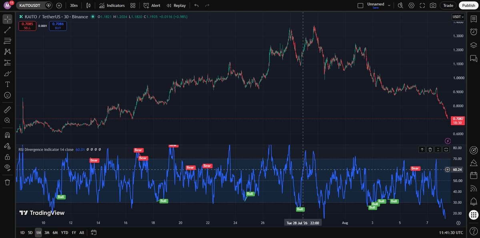
Task: Add a symbol to compare with plus icon
Action: (x=59, y=6)
